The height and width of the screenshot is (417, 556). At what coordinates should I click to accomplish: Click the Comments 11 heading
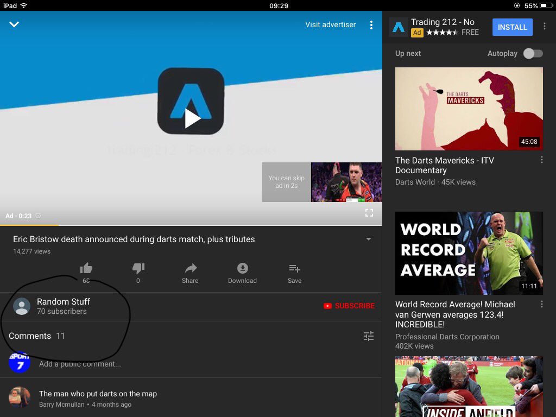37,336
